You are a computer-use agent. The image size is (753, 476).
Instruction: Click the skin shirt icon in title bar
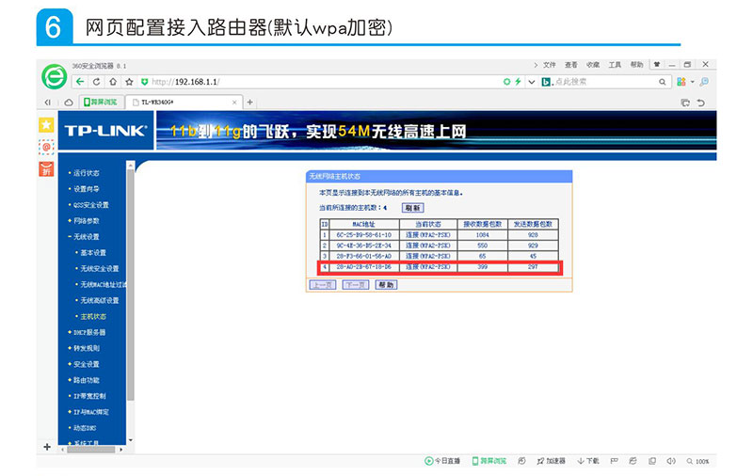(x=657, y=64)
